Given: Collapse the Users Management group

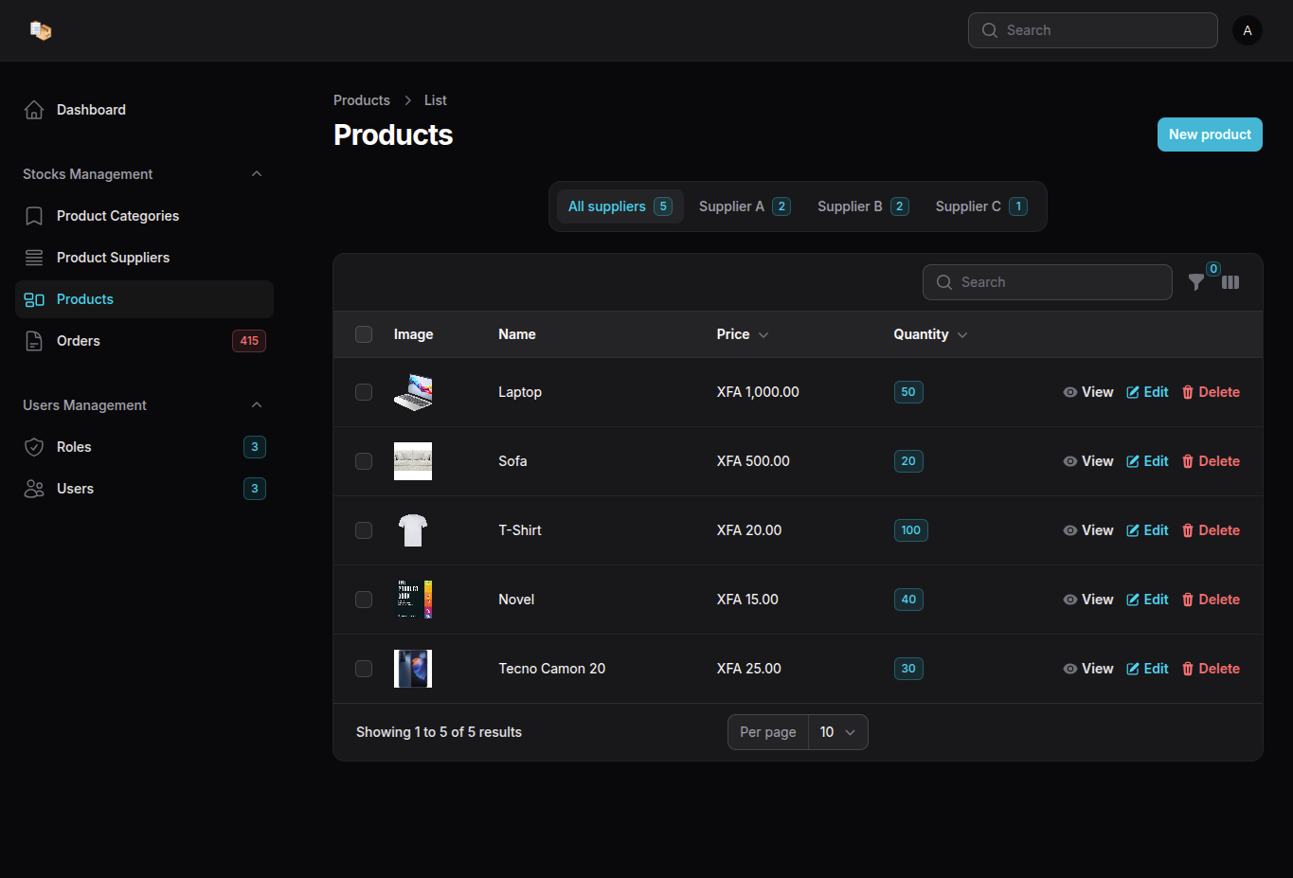Looking at the screenshot, I should coord(257,405).
